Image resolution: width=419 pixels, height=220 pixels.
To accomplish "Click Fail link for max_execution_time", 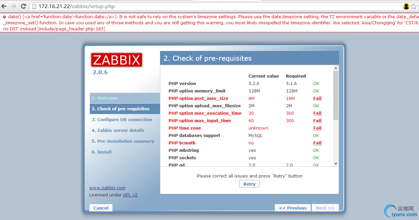I will 317,113.
